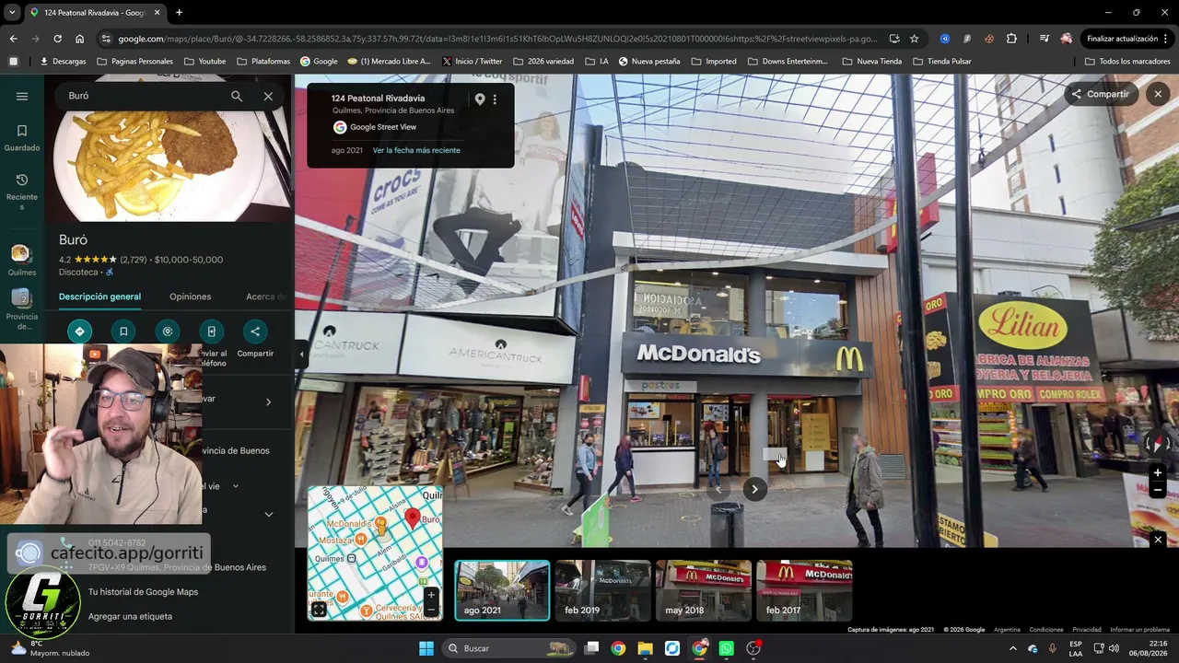
Task: Save Buró with the bookmark button
Action: click(123, 331)
